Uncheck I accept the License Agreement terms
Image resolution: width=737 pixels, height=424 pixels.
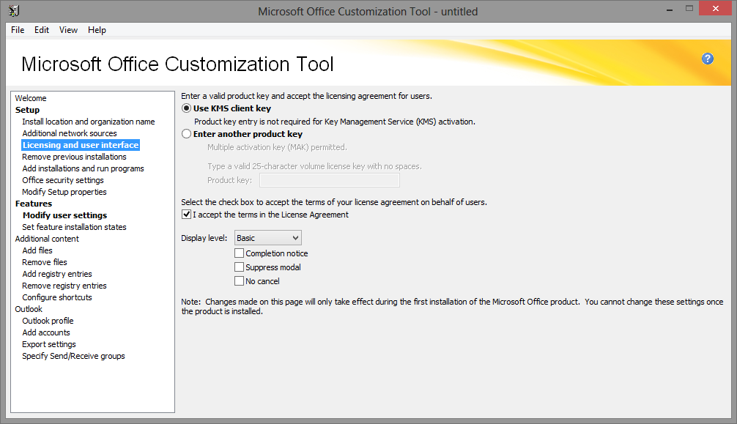(x=187, y=215)
